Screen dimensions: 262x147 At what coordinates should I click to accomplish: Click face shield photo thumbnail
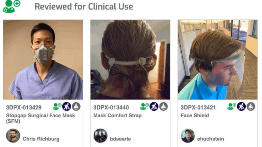217,60
